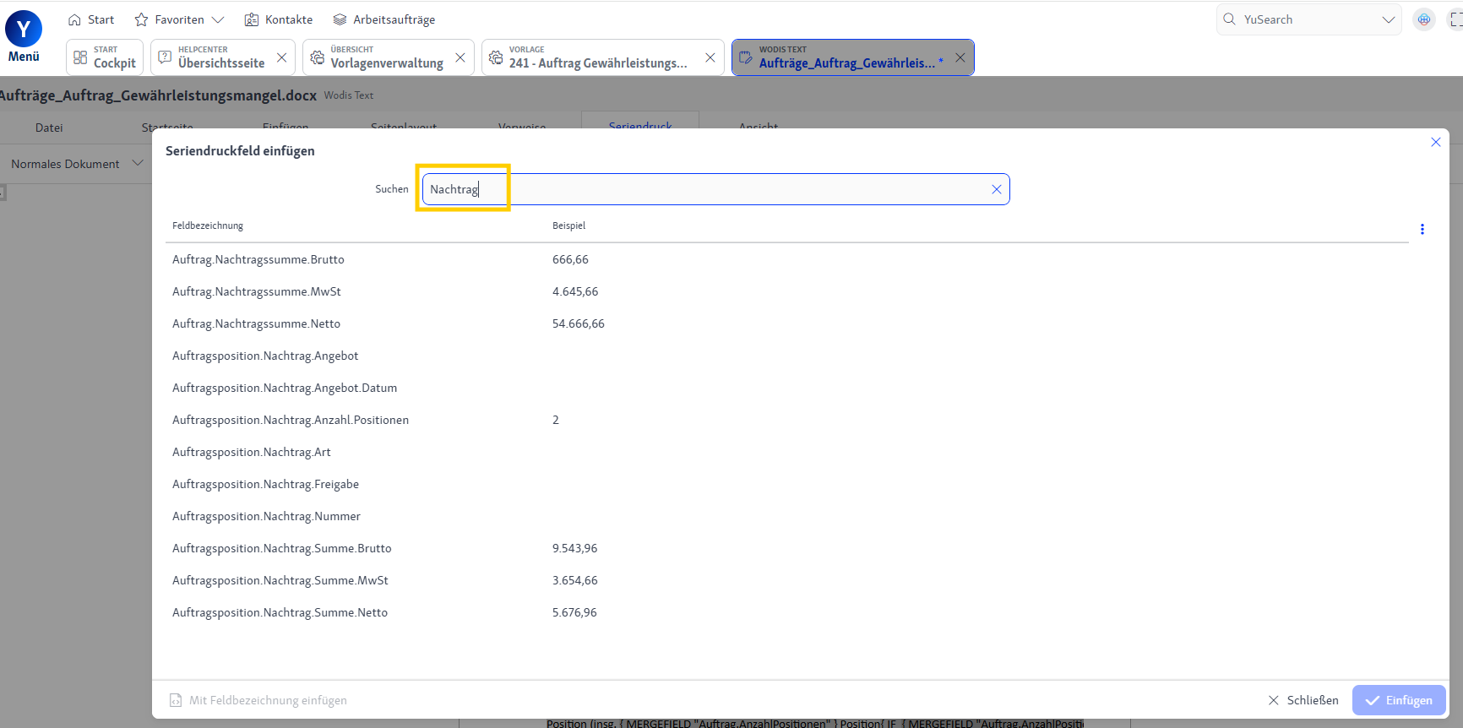
Task: Go to Start home icon
Action: click(74, 19)
